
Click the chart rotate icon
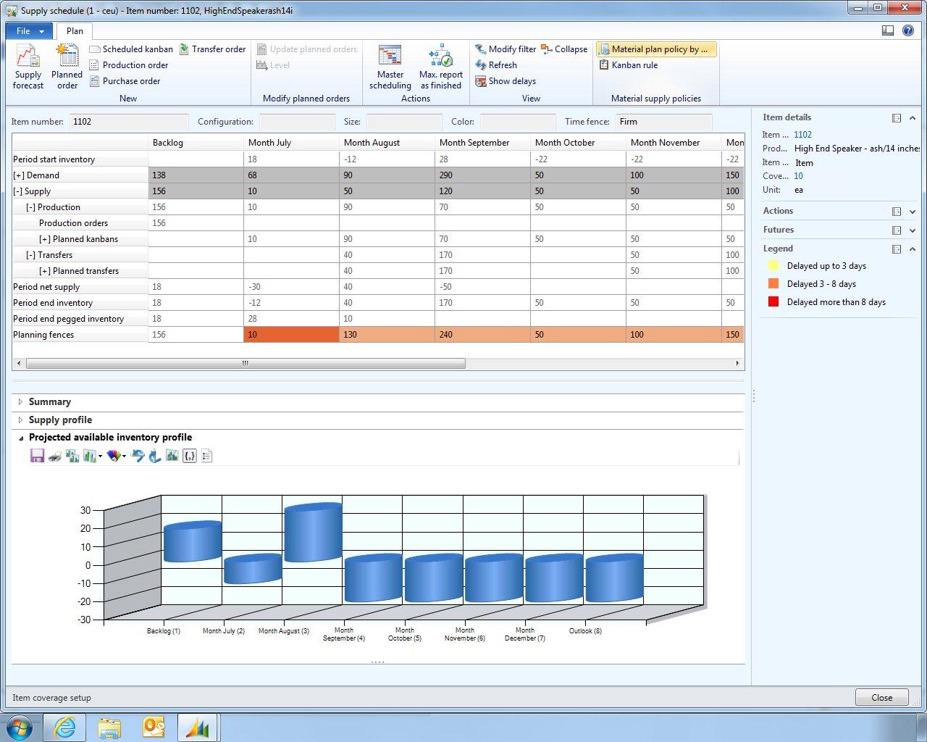pos(155,456)
